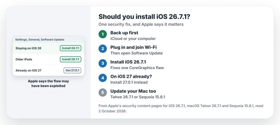Select the 'Older iPads' label

(x=24, y=60)
